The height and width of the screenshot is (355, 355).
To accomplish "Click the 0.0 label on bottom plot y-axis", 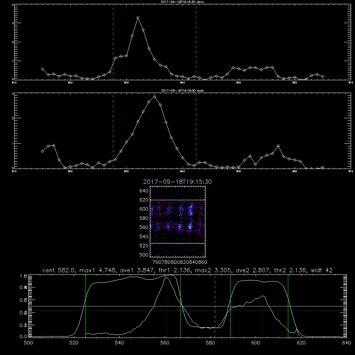I will tap(23, 337).
